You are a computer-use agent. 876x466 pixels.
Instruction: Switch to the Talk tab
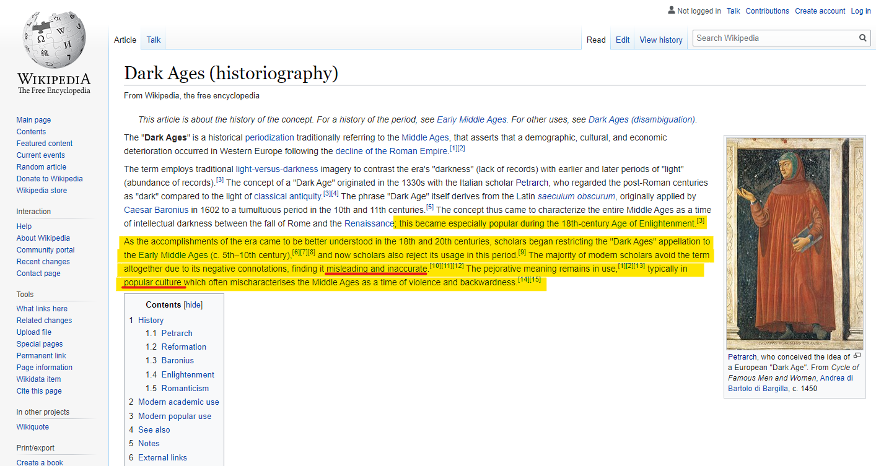(154, 40)
